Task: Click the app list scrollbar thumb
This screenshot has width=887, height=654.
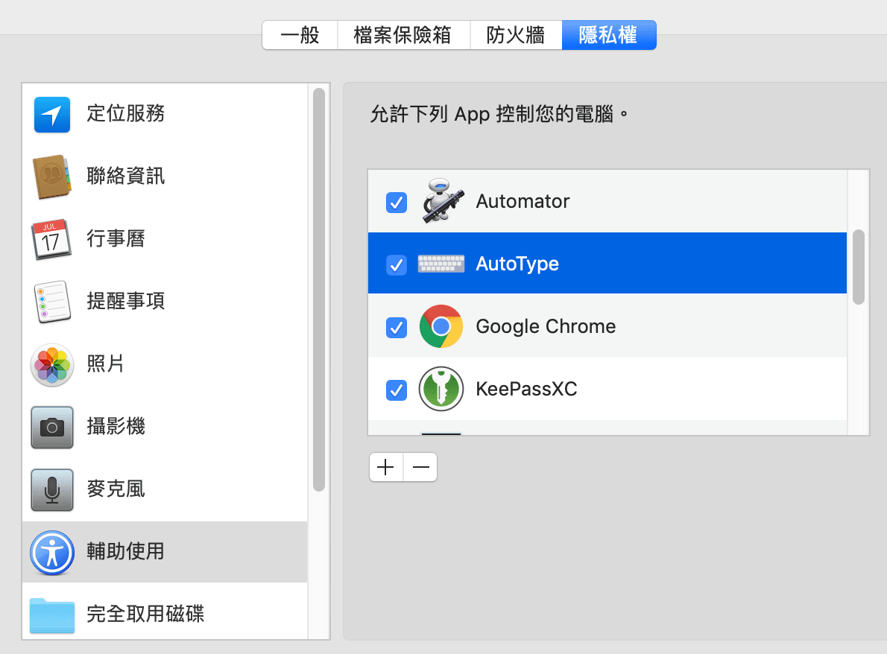Action: [858, 267]
